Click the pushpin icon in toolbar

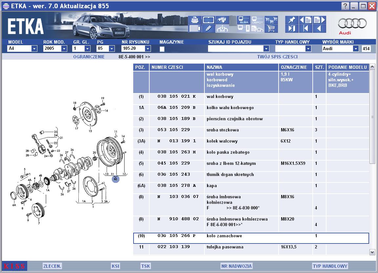[292, 20]
